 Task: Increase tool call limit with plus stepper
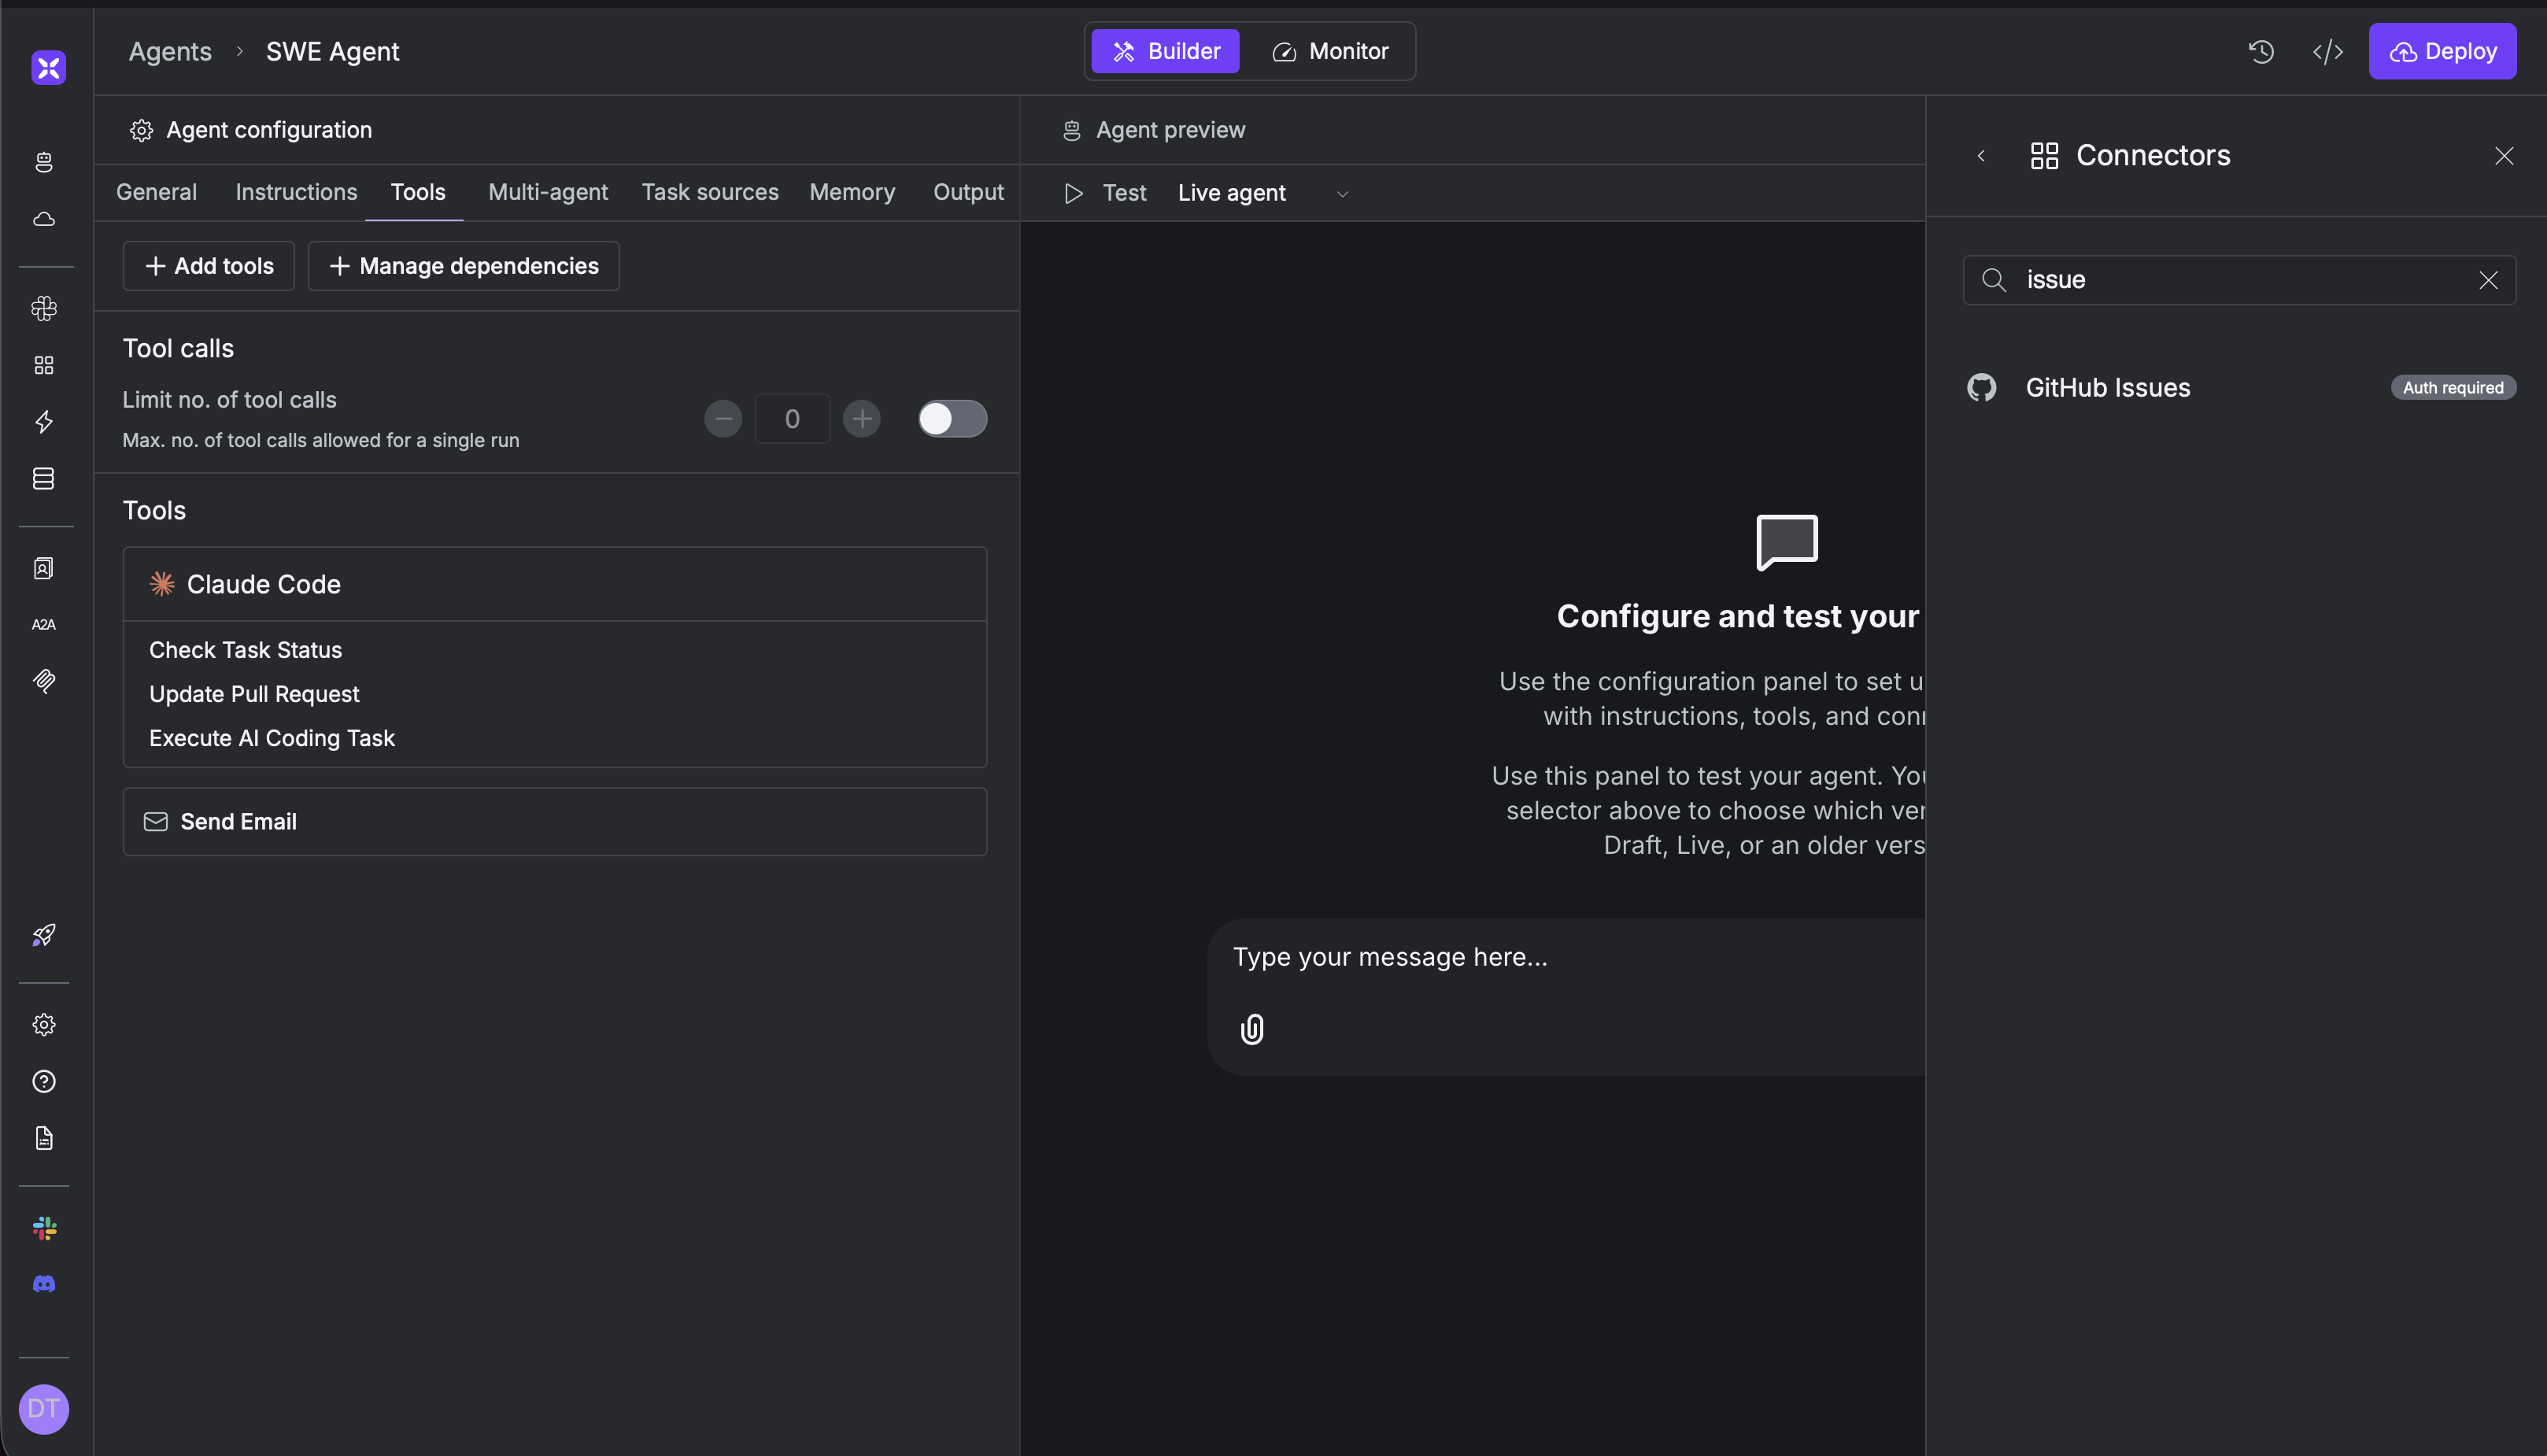[x=861, y=419]
